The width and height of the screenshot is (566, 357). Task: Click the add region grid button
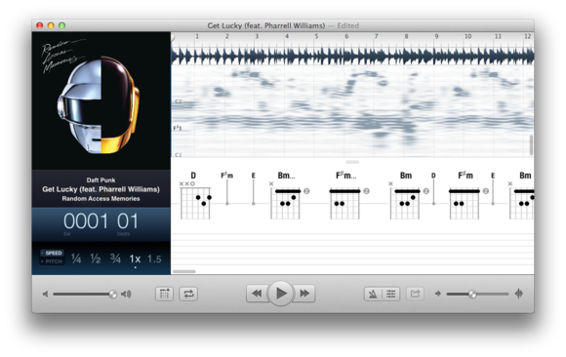[x=164, y=294]
